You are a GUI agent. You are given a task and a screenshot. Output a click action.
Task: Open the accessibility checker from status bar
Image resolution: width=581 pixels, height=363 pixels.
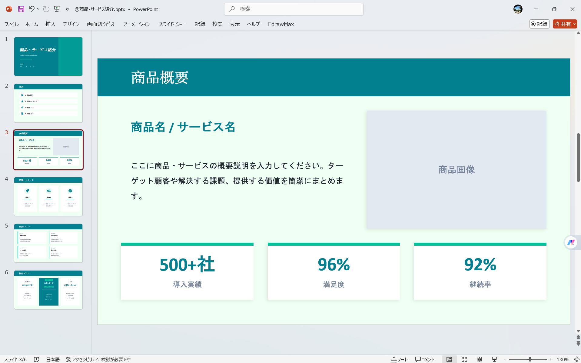pyautogui.click(x=97, y=359)
